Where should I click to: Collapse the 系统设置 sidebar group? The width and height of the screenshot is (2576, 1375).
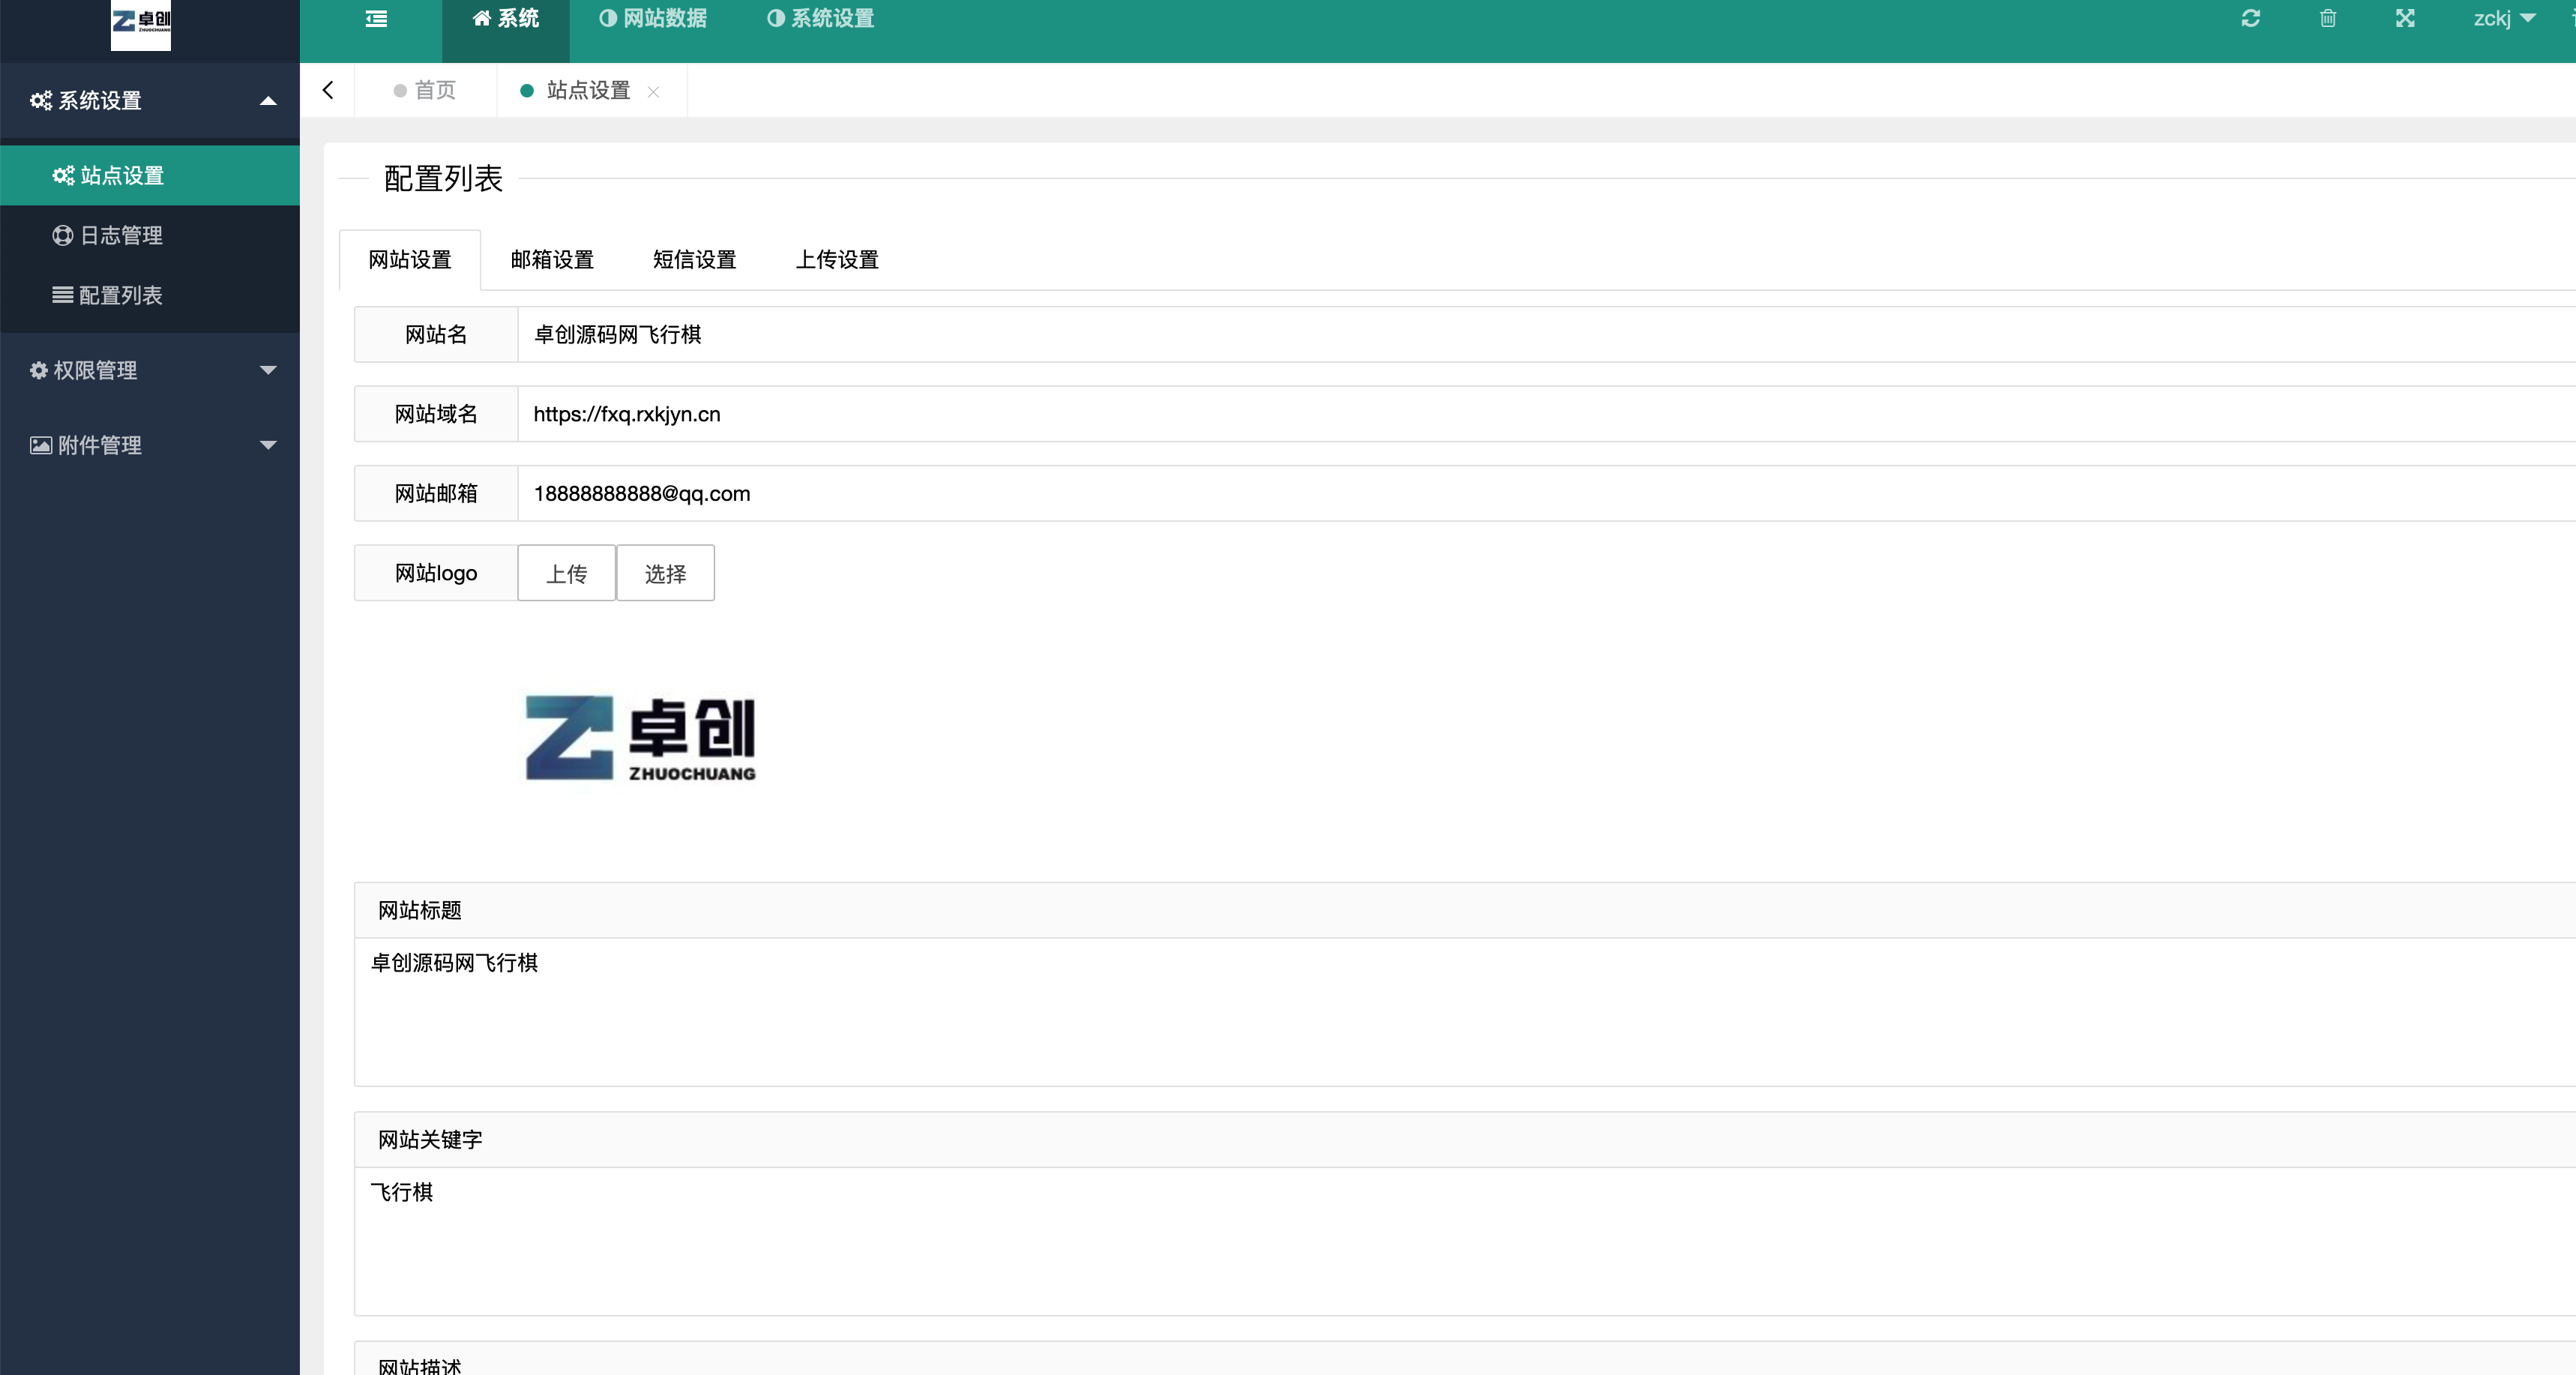[x=150, y=100]
